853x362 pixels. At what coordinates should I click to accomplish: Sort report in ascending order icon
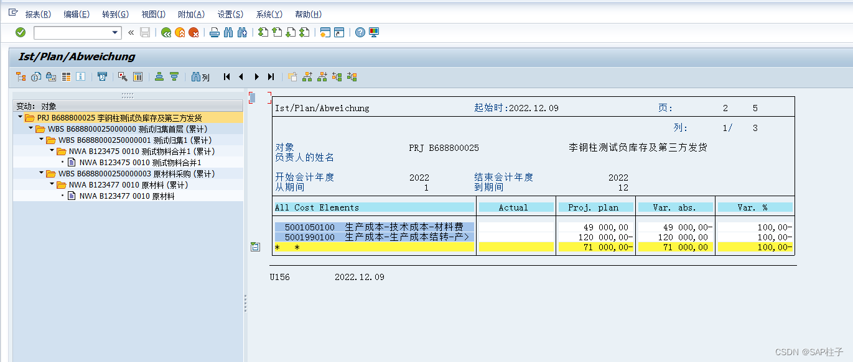(x=159, y=77)
